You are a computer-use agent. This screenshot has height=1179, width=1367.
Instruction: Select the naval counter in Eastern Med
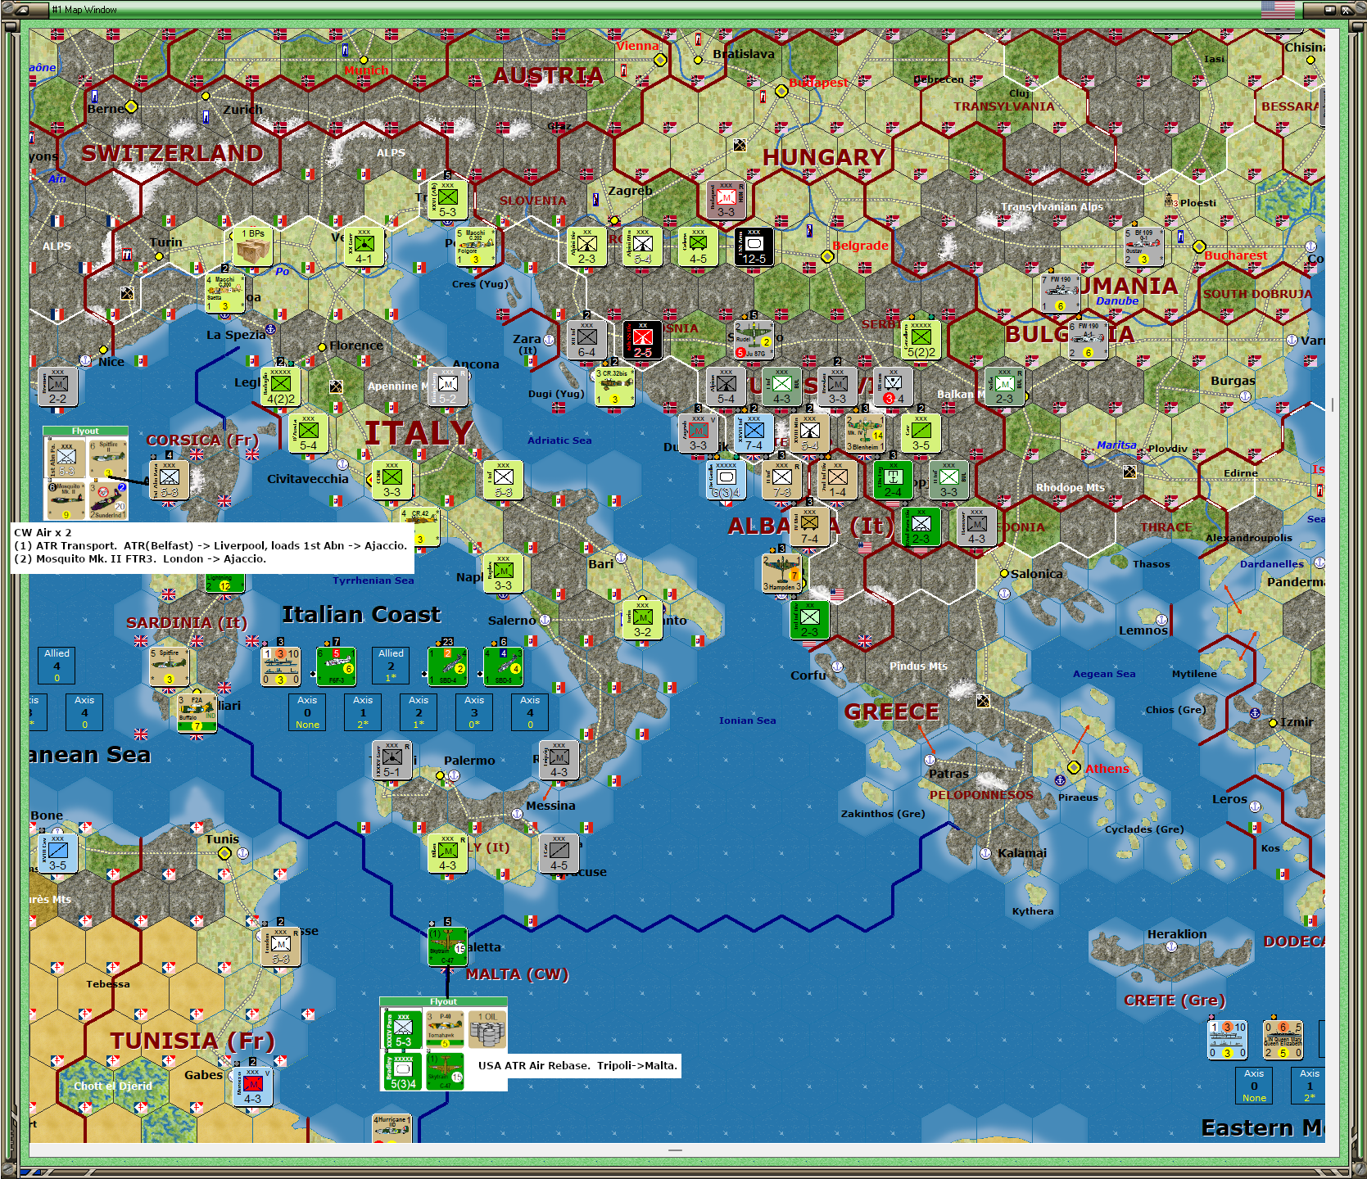tap(1227, 1040)
